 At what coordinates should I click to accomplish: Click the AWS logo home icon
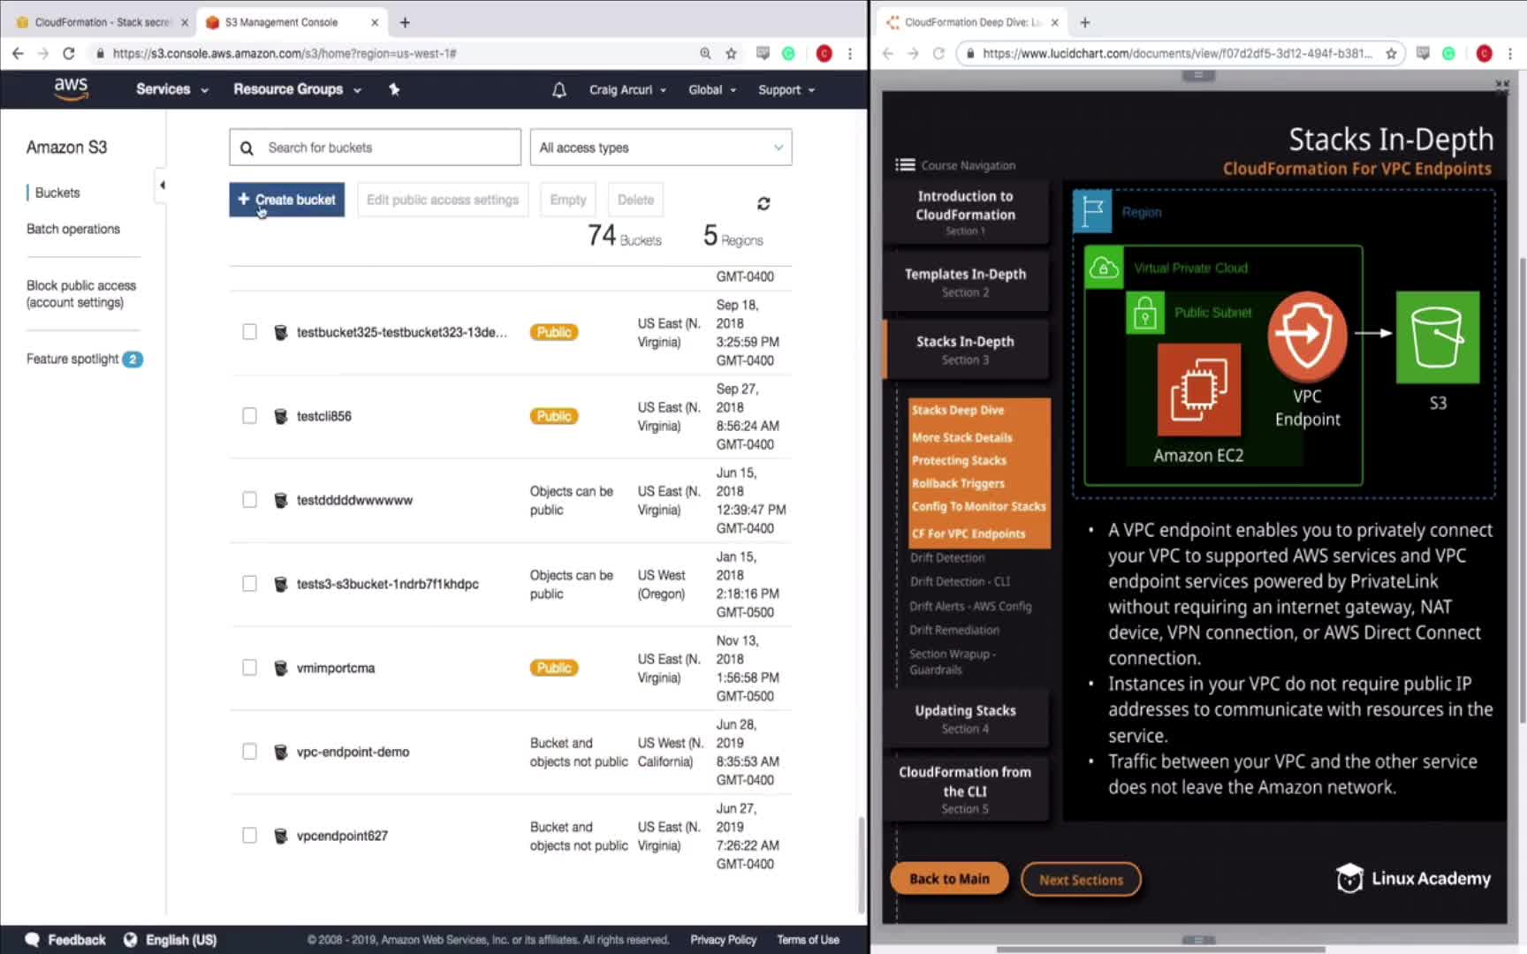click(x=71, y=88)
